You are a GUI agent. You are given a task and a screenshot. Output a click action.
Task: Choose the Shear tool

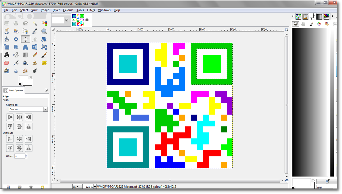pyautogui.click(x=16, y=47)
